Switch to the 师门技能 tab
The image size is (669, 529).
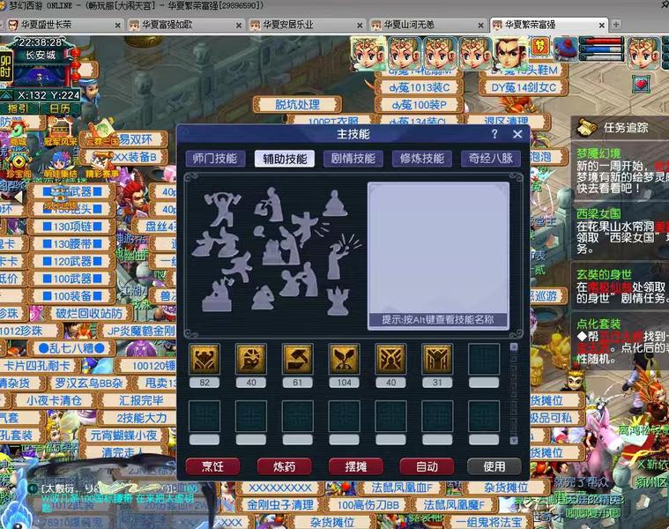click(214, 159)
